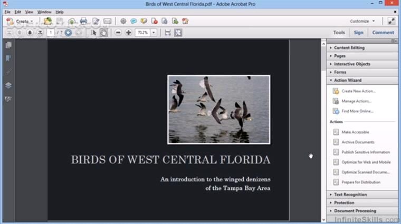
Task: Open the zoom percentage dropdown
Action: 154,33
